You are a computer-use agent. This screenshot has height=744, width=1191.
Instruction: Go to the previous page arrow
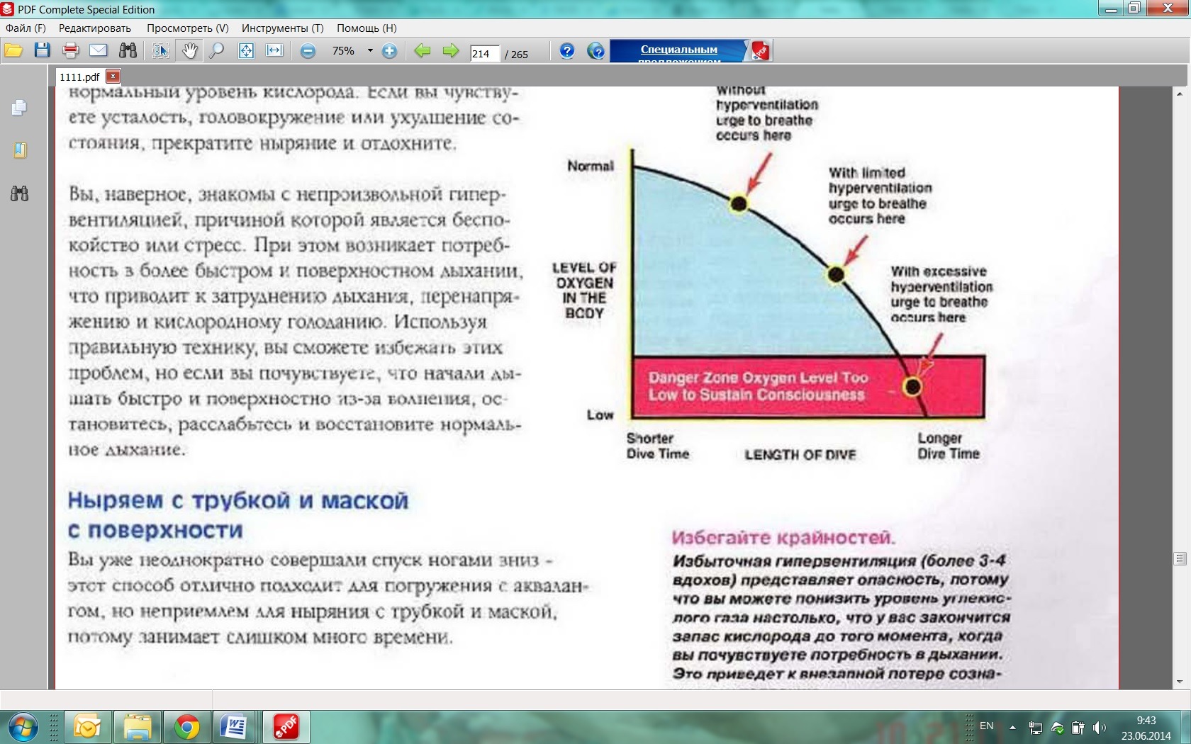[423, 51]
